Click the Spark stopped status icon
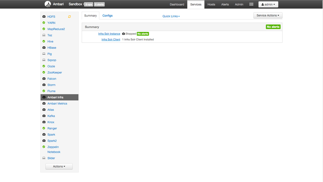Viewport: 323px width, 182px height. click(x=44, y=134)
